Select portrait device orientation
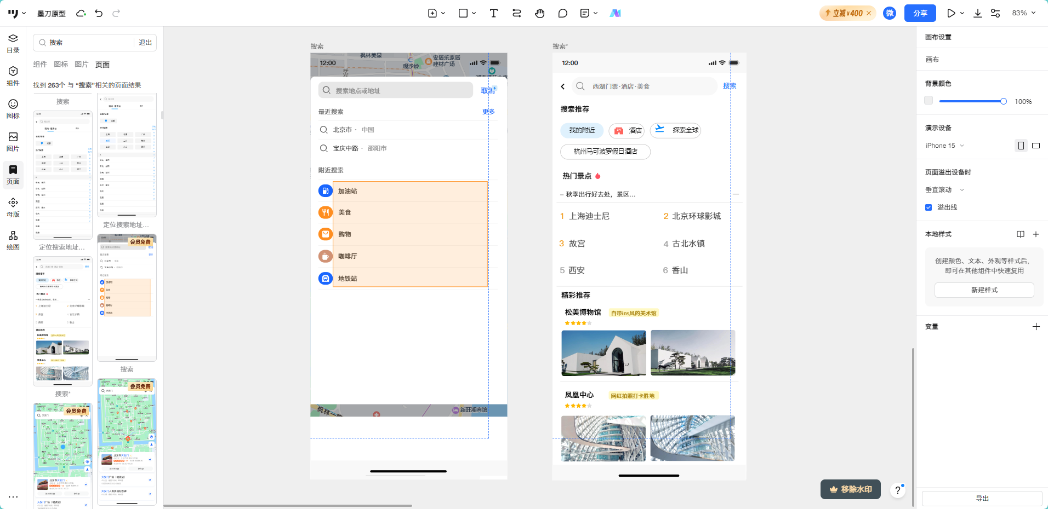1048x509 pixels. 1021,146
